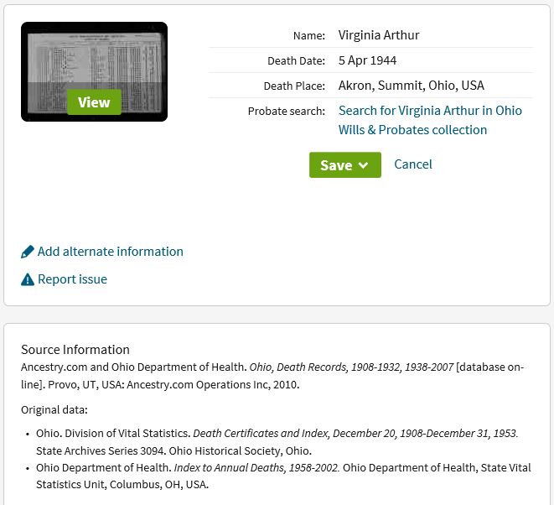Click the pencil icon beside Add alternate information
The image size is (554, 505).
point(28,252)
